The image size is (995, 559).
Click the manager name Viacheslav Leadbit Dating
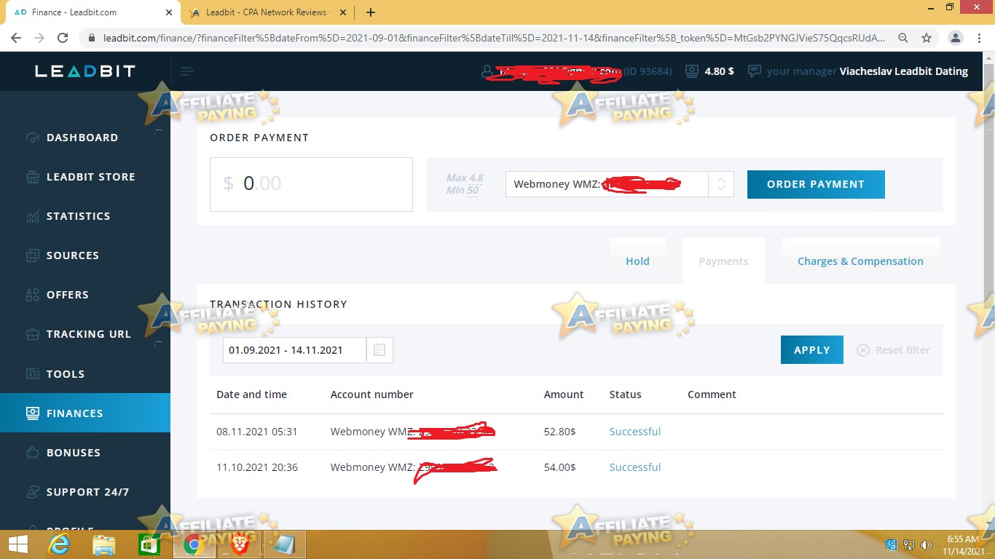tap(904, 71)
